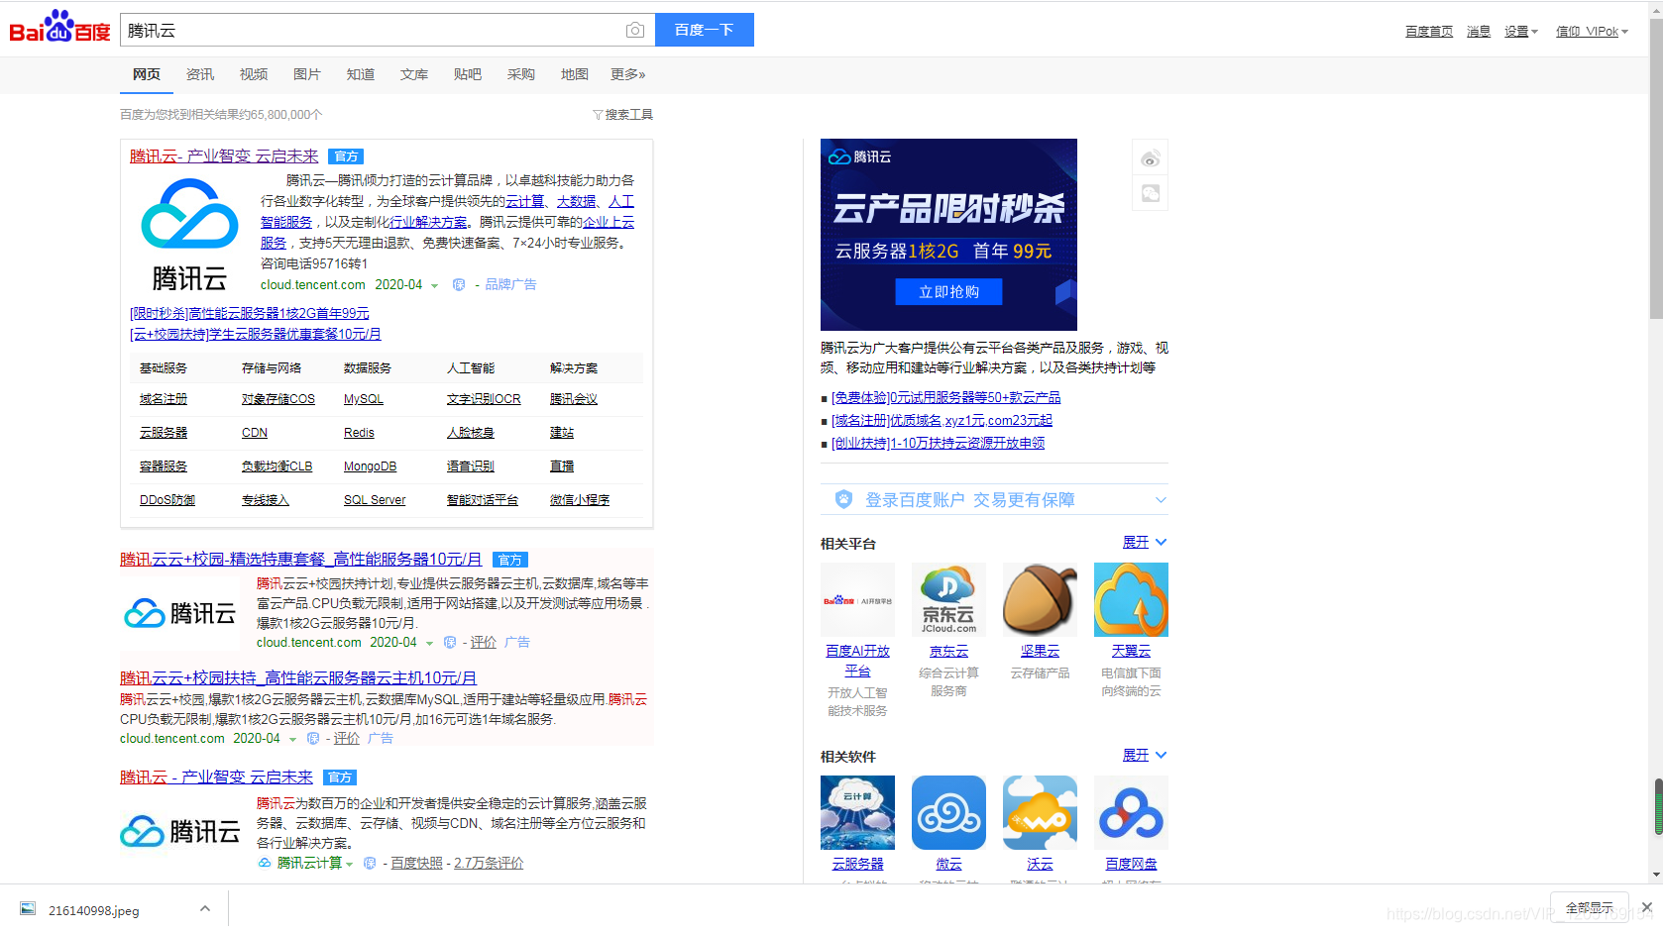Click the Tencent Cloud logo in the fourth result
Image resolution: width=1663 pixels, height=932 pixels.
180,831
